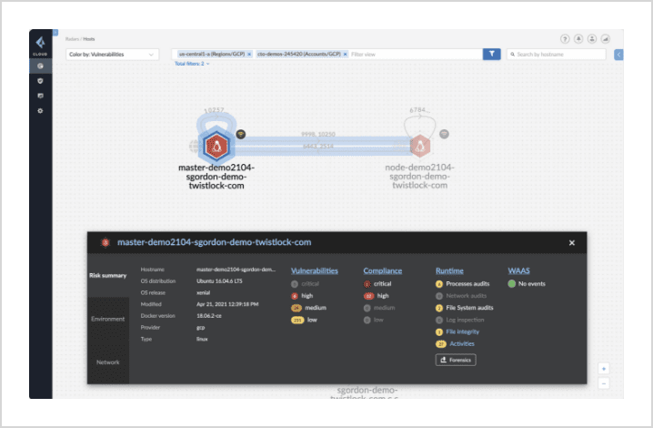Click the high compliance count badge
653x428 pixels.
click(x=369, y=296)
